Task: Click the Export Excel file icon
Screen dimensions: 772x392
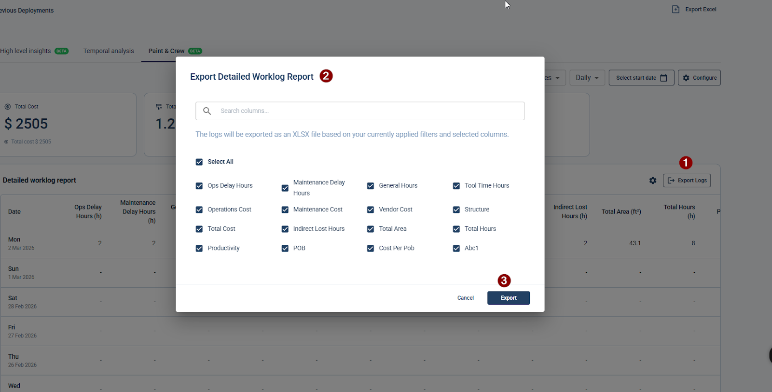Action: tap(675, 9)
